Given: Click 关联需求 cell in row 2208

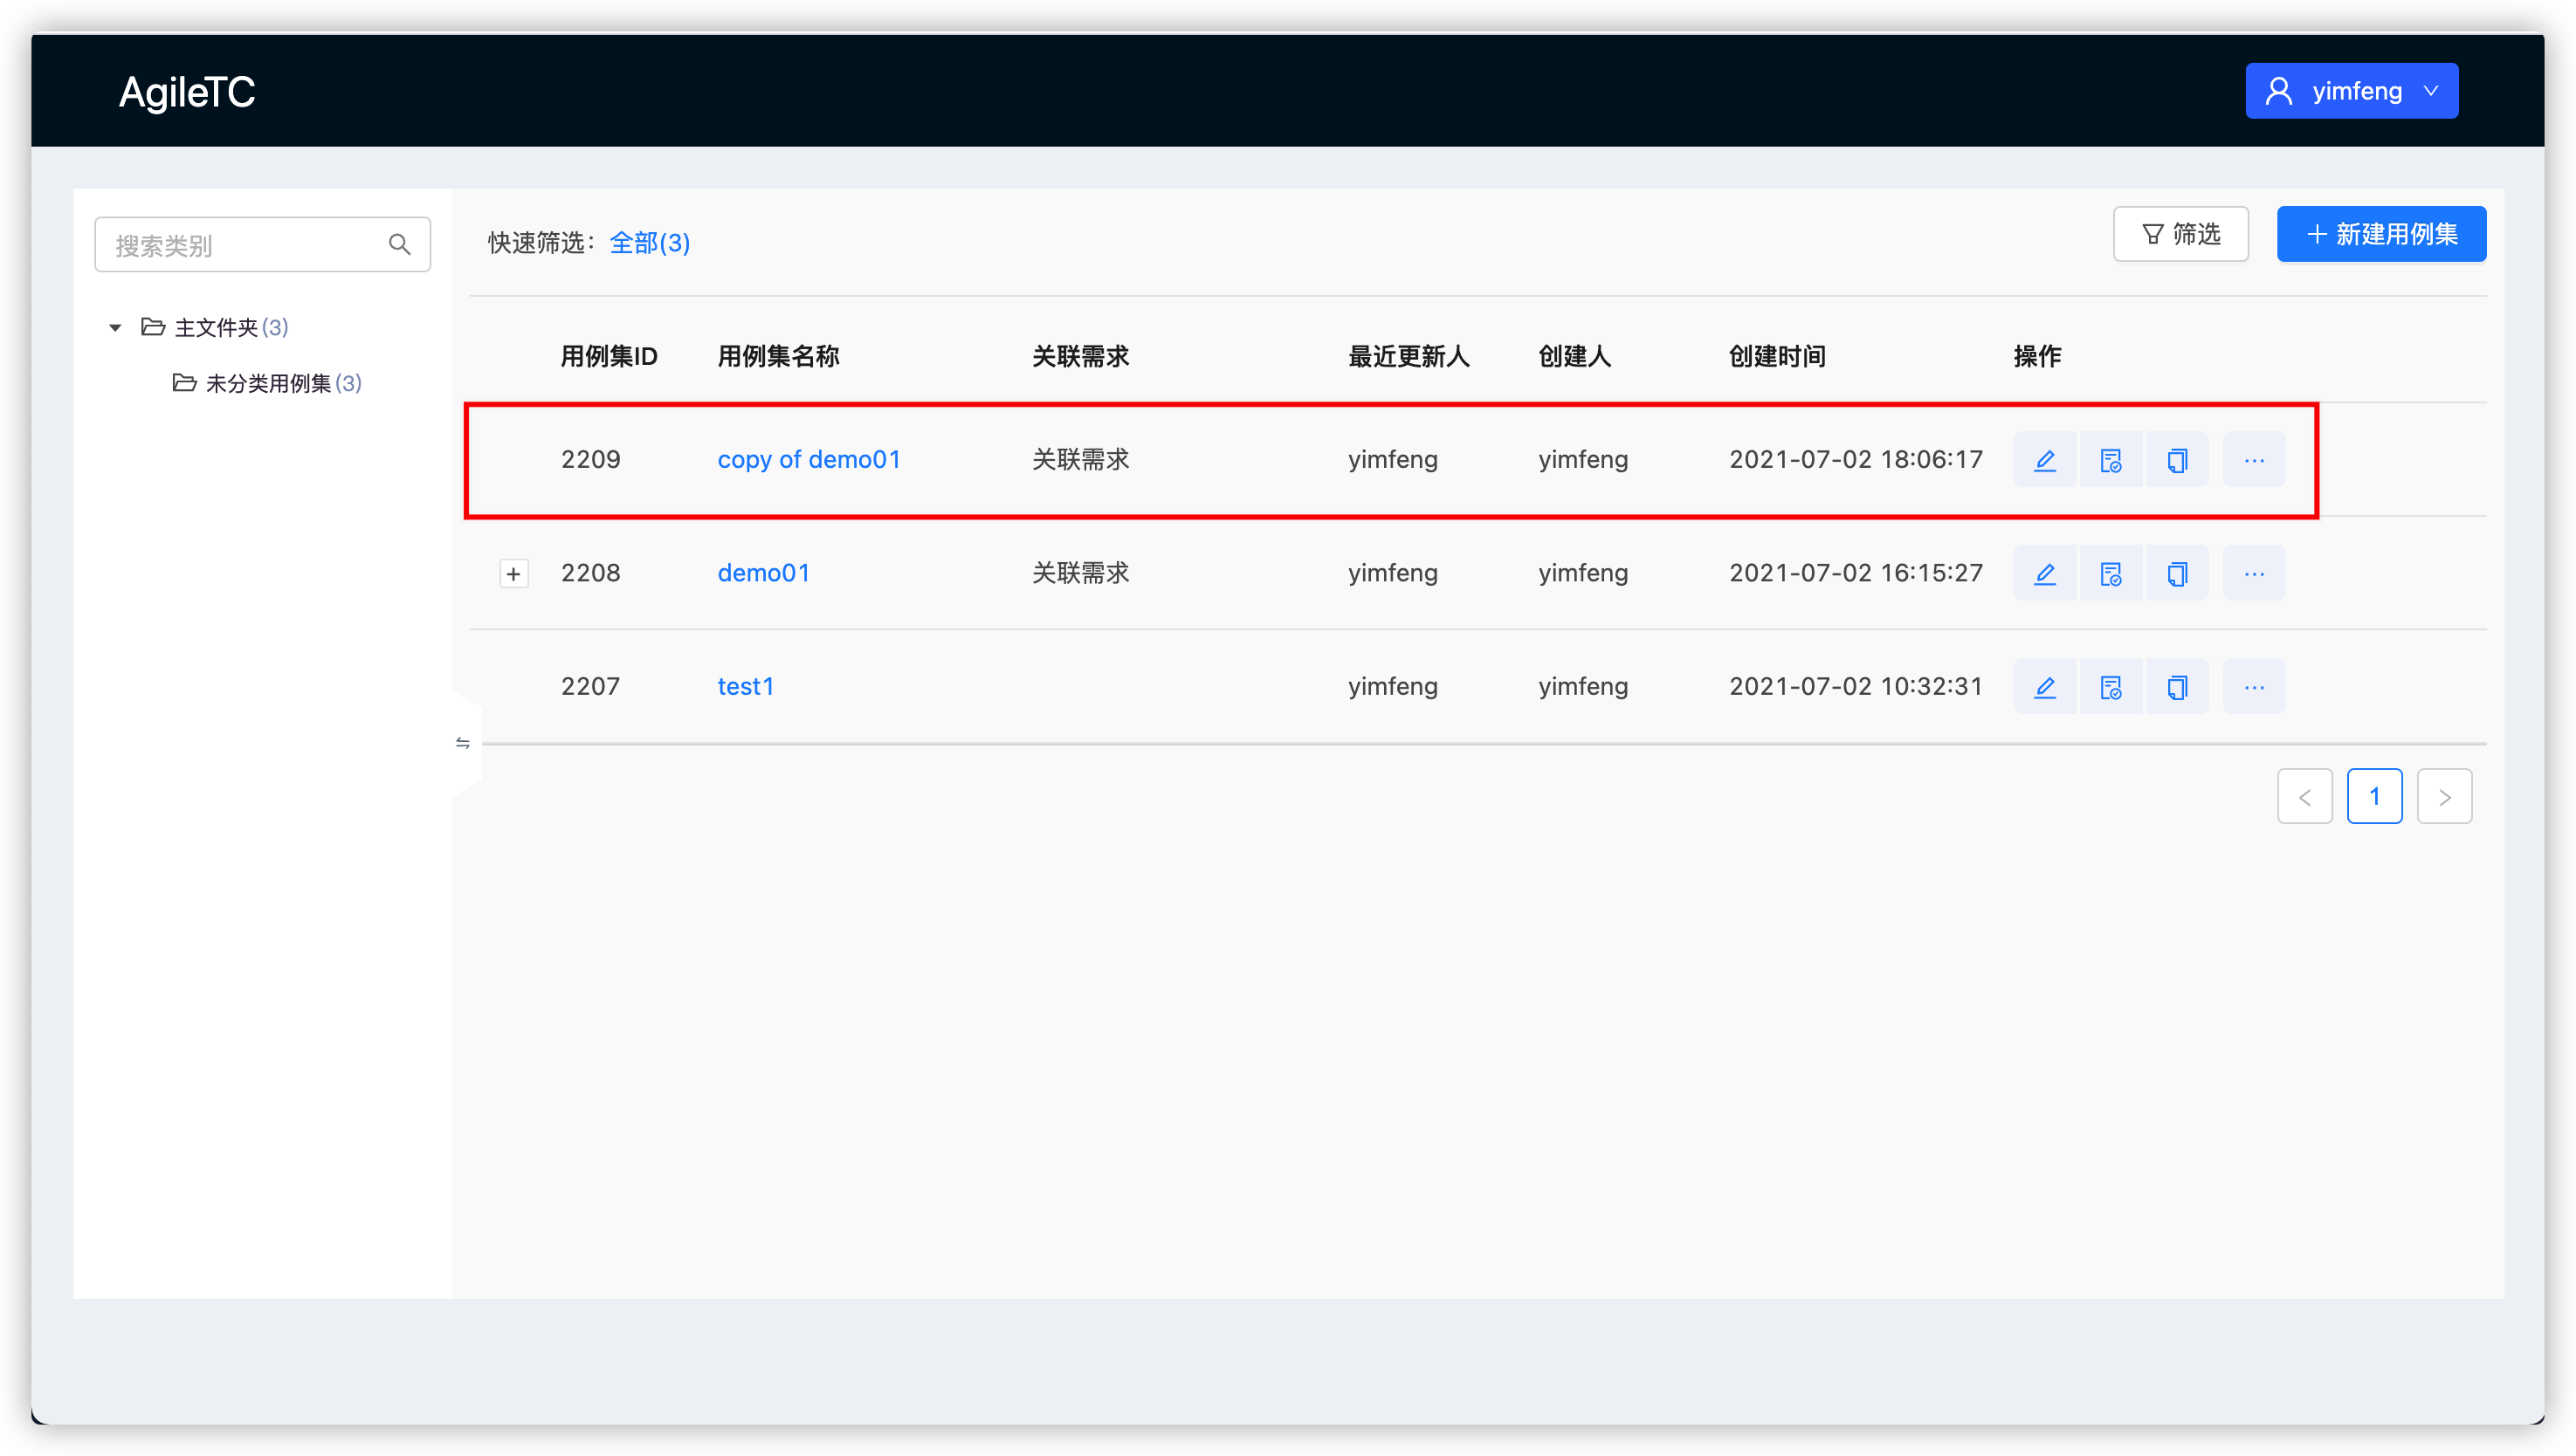Looking at the screenshot, I should (x=1080, y=573).
